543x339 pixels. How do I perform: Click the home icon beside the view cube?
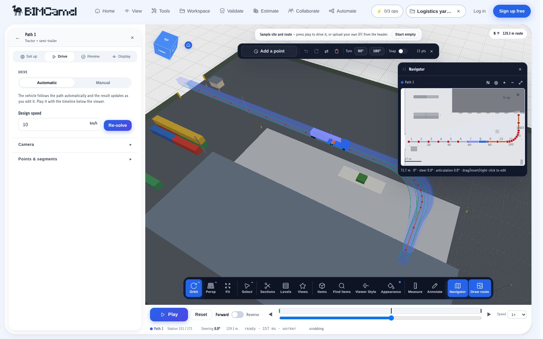tap(188, 45)
